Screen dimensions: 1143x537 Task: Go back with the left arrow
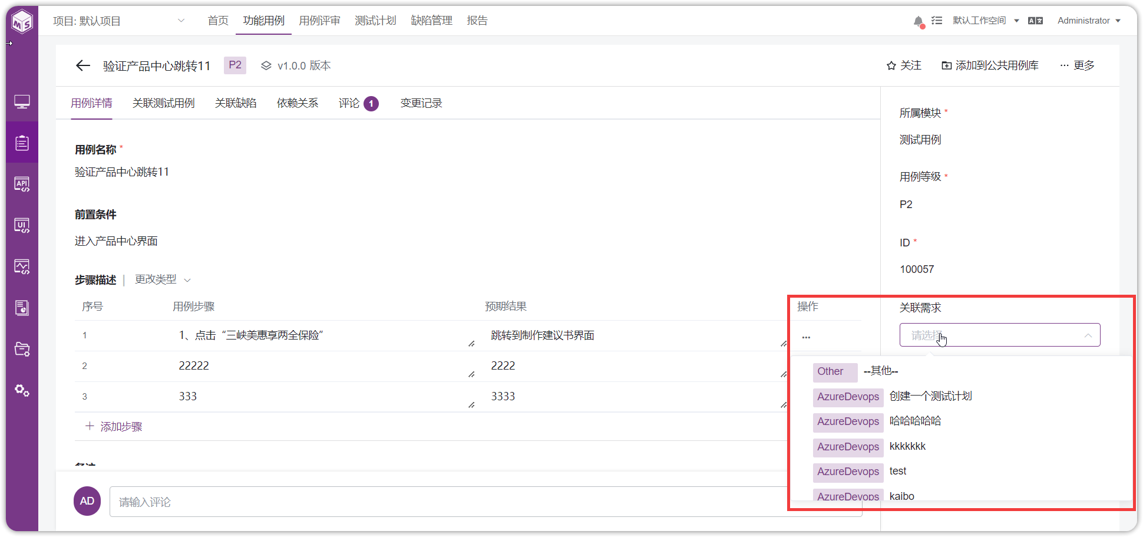pos(83,65)
